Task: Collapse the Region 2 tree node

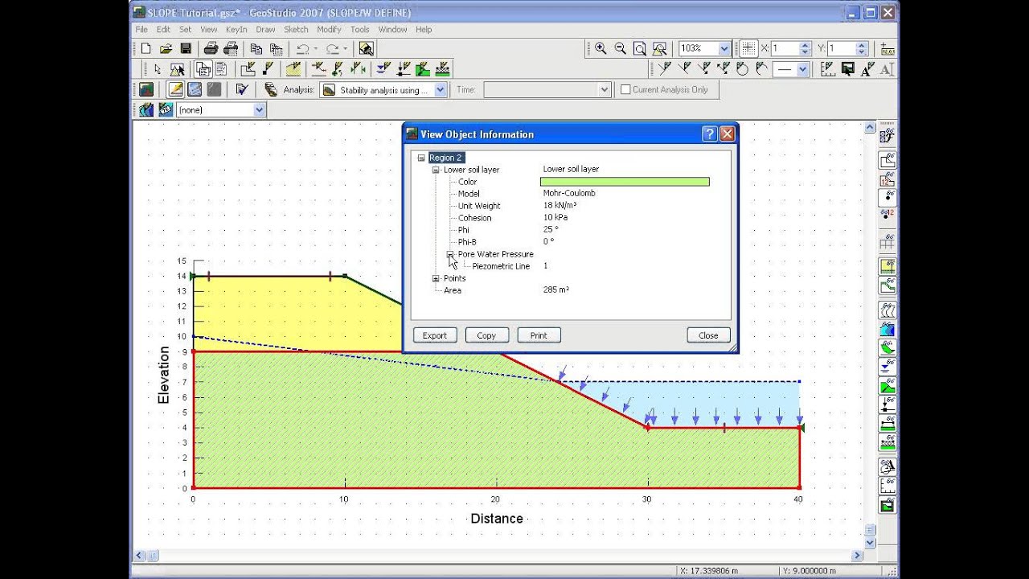Action: 421,158
